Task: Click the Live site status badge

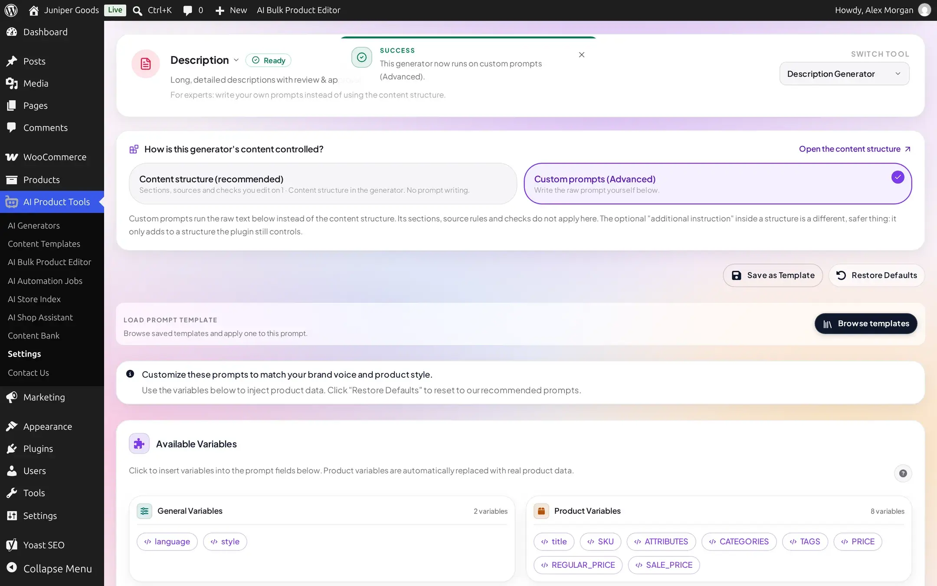Action: (115, 10)
